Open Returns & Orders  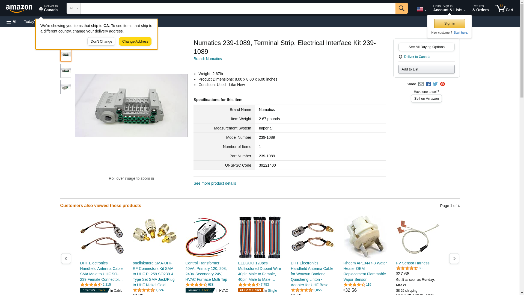(480, 8)
